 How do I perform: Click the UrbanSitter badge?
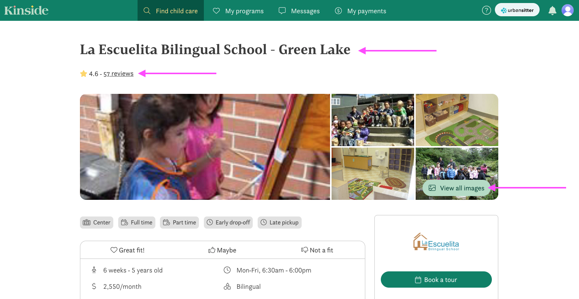pyautogui.click(x=517, y=10)
